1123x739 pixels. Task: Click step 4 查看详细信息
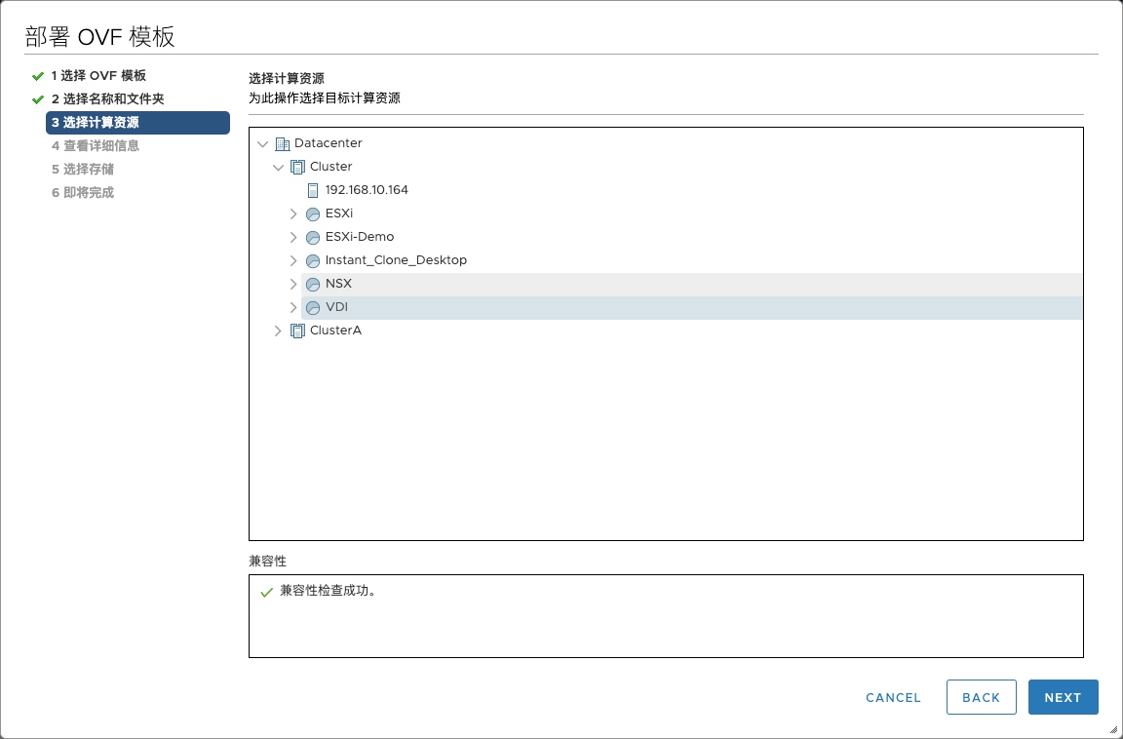pos(96,146)
